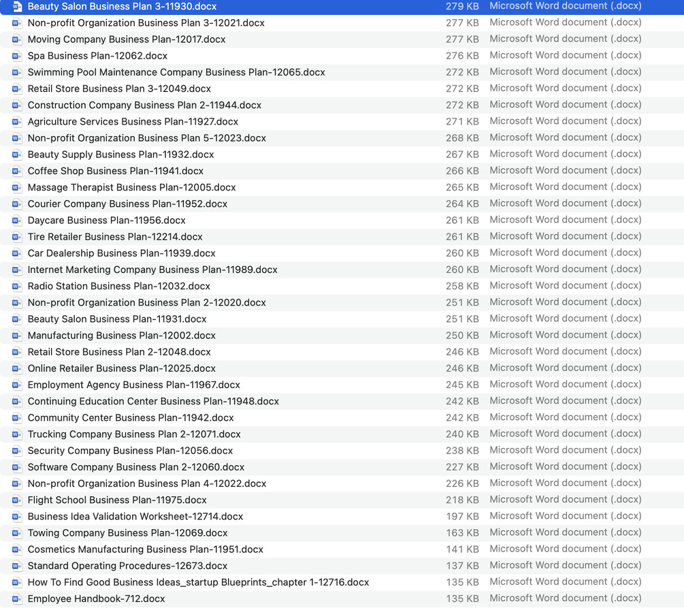
Task: Click the 266 KB size value
Action: (x=462, y=171)
